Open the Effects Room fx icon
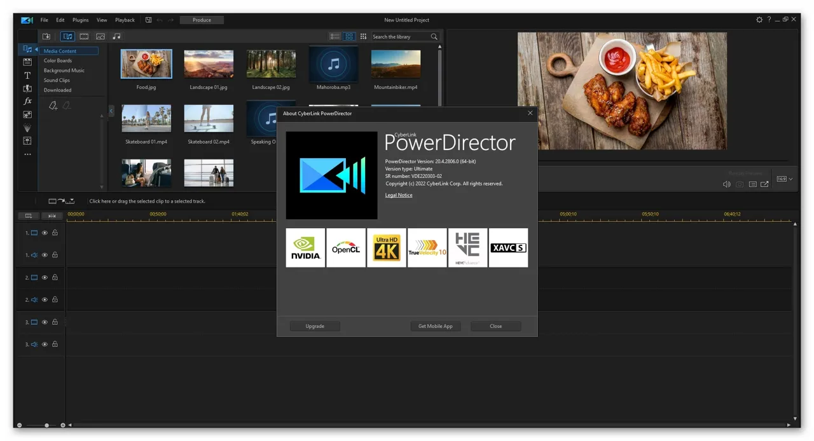This screenshot has width=814, height=441. pyautogui.click(x=27, y=101)
